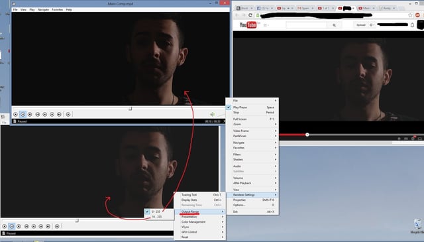Click the YouTube Upload button
Screen dimensions: 424x242
(x=360, y=25)
